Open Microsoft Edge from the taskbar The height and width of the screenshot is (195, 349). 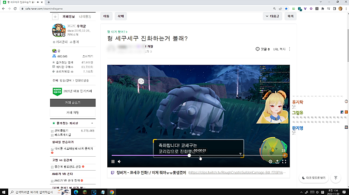(x=76, y=192)
